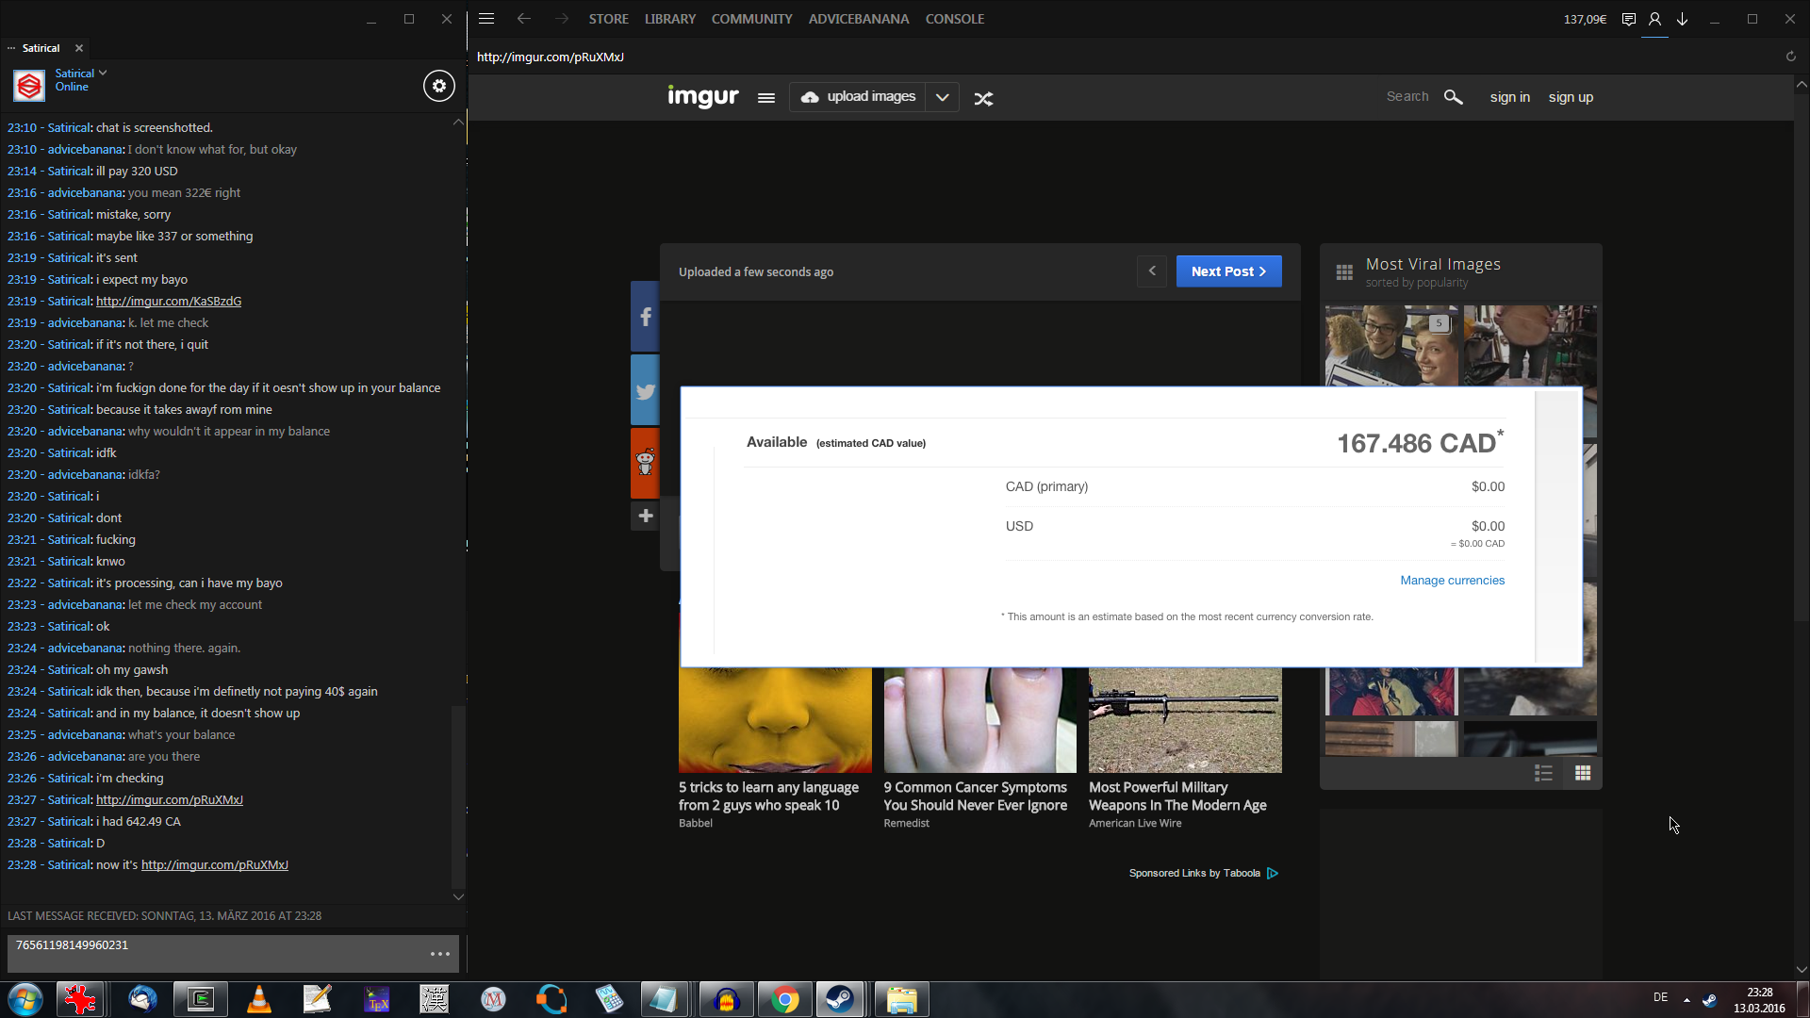The width and height of the screenshot is (1810, 1018).
Task: Expand upload images dropdown arrow
Action: (x=942, y=97)
